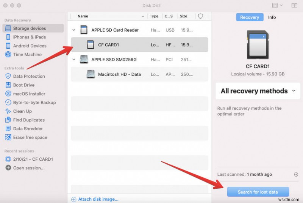Switch to the Info tab
303x203 pixels.
point(272,17)
